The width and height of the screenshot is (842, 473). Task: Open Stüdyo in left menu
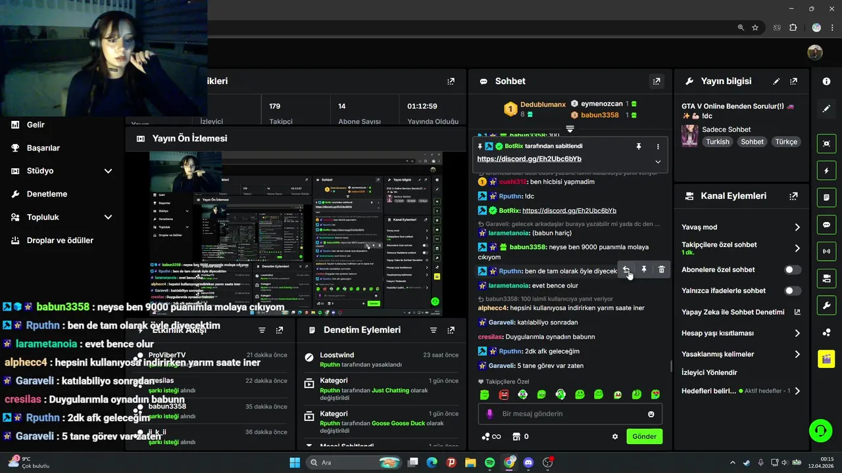40,171
